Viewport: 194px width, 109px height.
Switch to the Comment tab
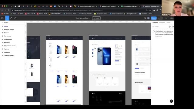coord(155,23)
